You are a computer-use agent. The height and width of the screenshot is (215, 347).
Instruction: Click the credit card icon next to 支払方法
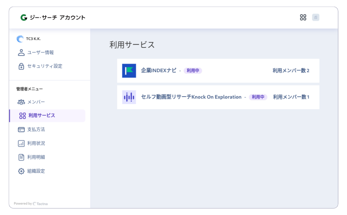(21, 130)
